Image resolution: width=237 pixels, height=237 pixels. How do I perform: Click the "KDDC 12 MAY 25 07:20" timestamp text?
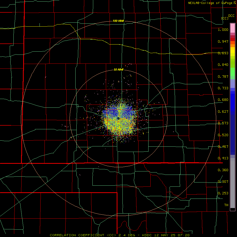(166, 235)
